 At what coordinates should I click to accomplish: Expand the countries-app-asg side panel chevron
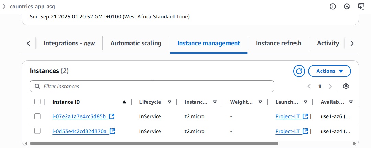click(4, 7)
